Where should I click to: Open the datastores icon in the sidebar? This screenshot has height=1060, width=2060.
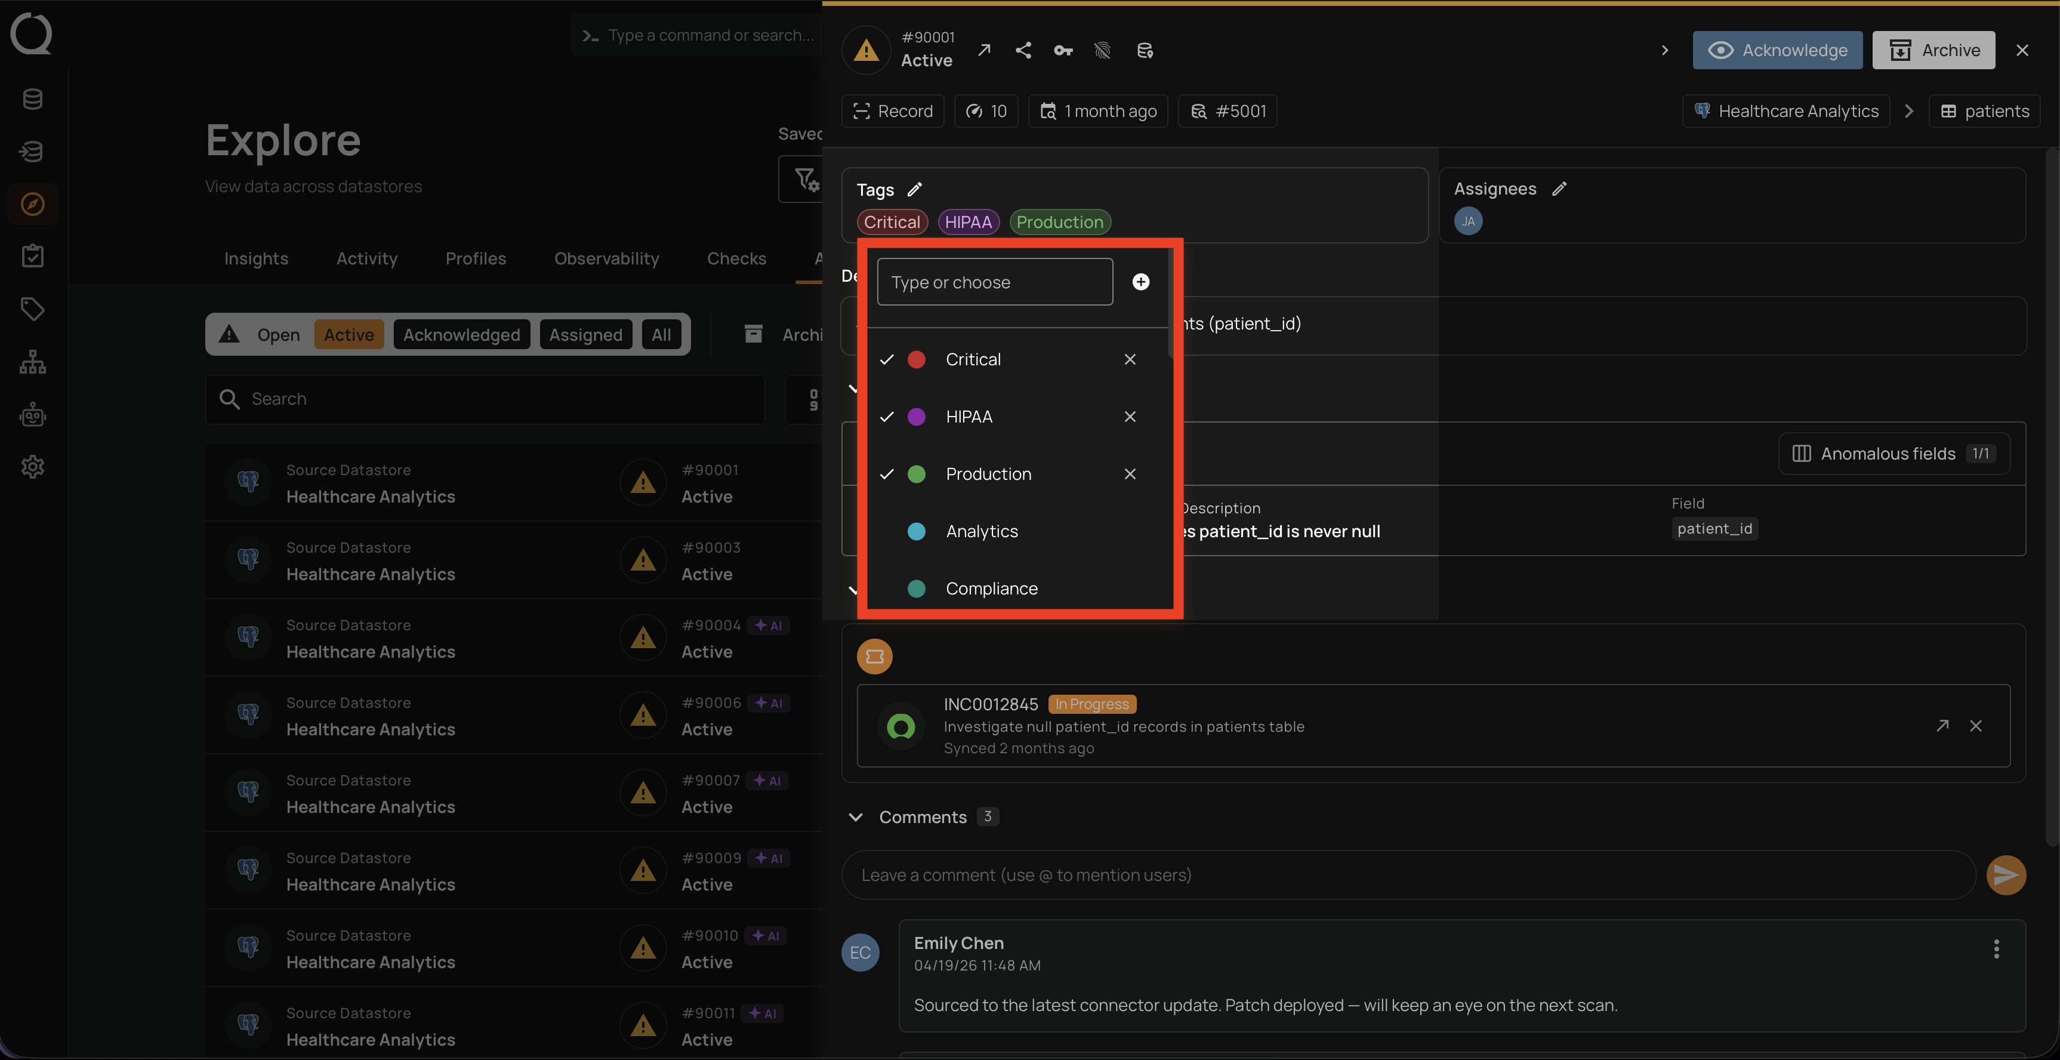[x=33, y=99]
